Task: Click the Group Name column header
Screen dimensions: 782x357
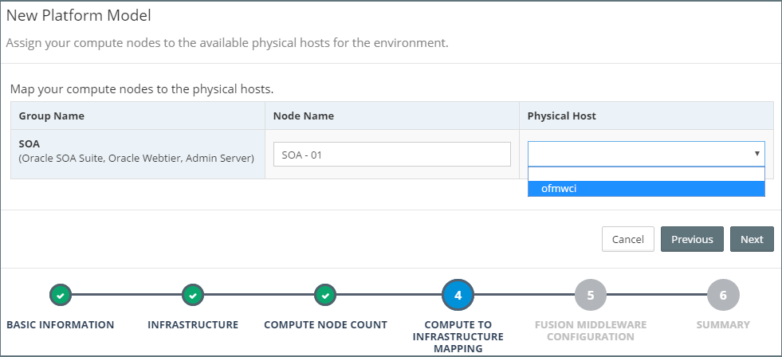Action: pos(52,116)
